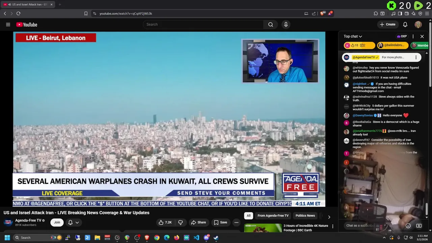This screenshot has width=432, height=243.
Task: Open the browser main menu
Action: point(427,13)
